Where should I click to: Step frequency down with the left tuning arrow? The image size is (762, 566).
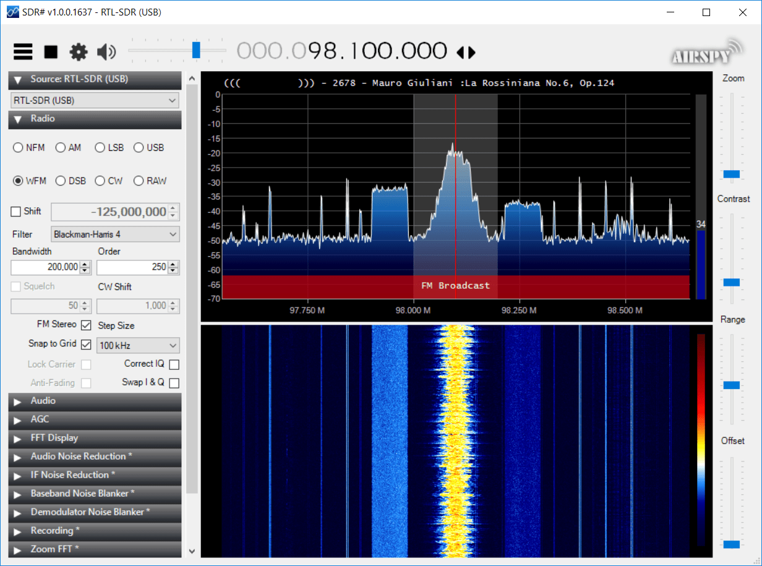(461, 53)
